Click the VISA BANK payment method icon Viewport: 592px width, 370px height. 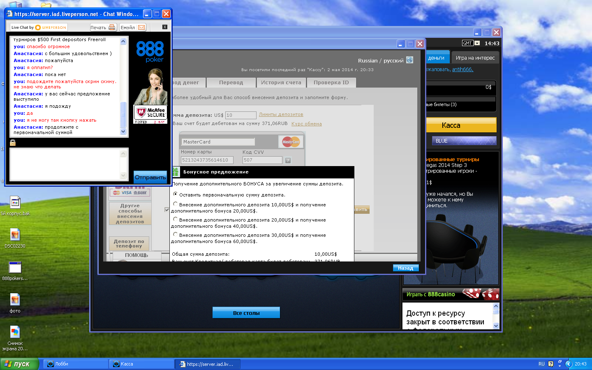[x=130, y=192]
